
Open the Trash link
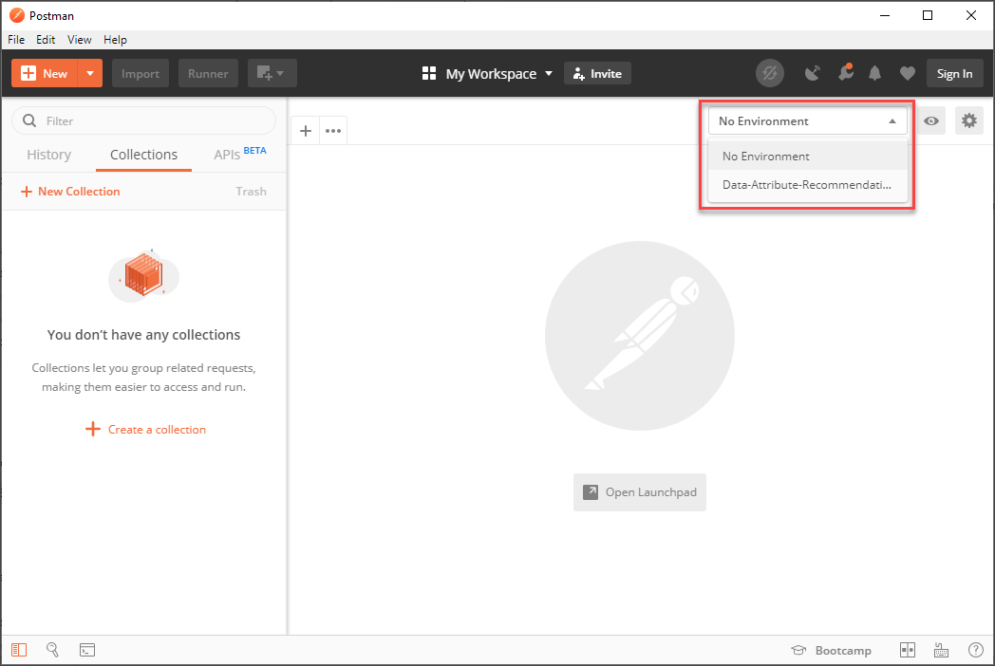click(252, 192)
